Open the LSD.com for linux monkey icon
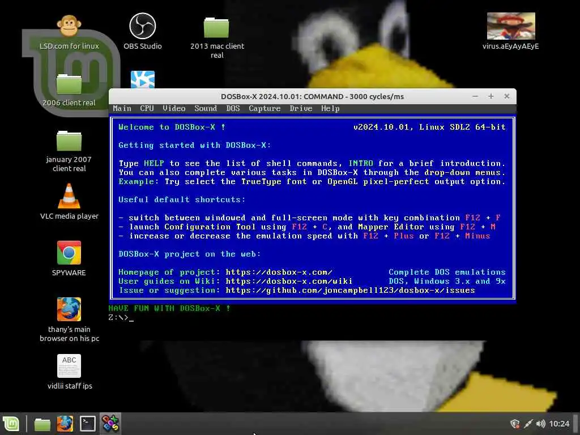Image resolution: width=580 pixels, height=435 pixels. [69, 26]
